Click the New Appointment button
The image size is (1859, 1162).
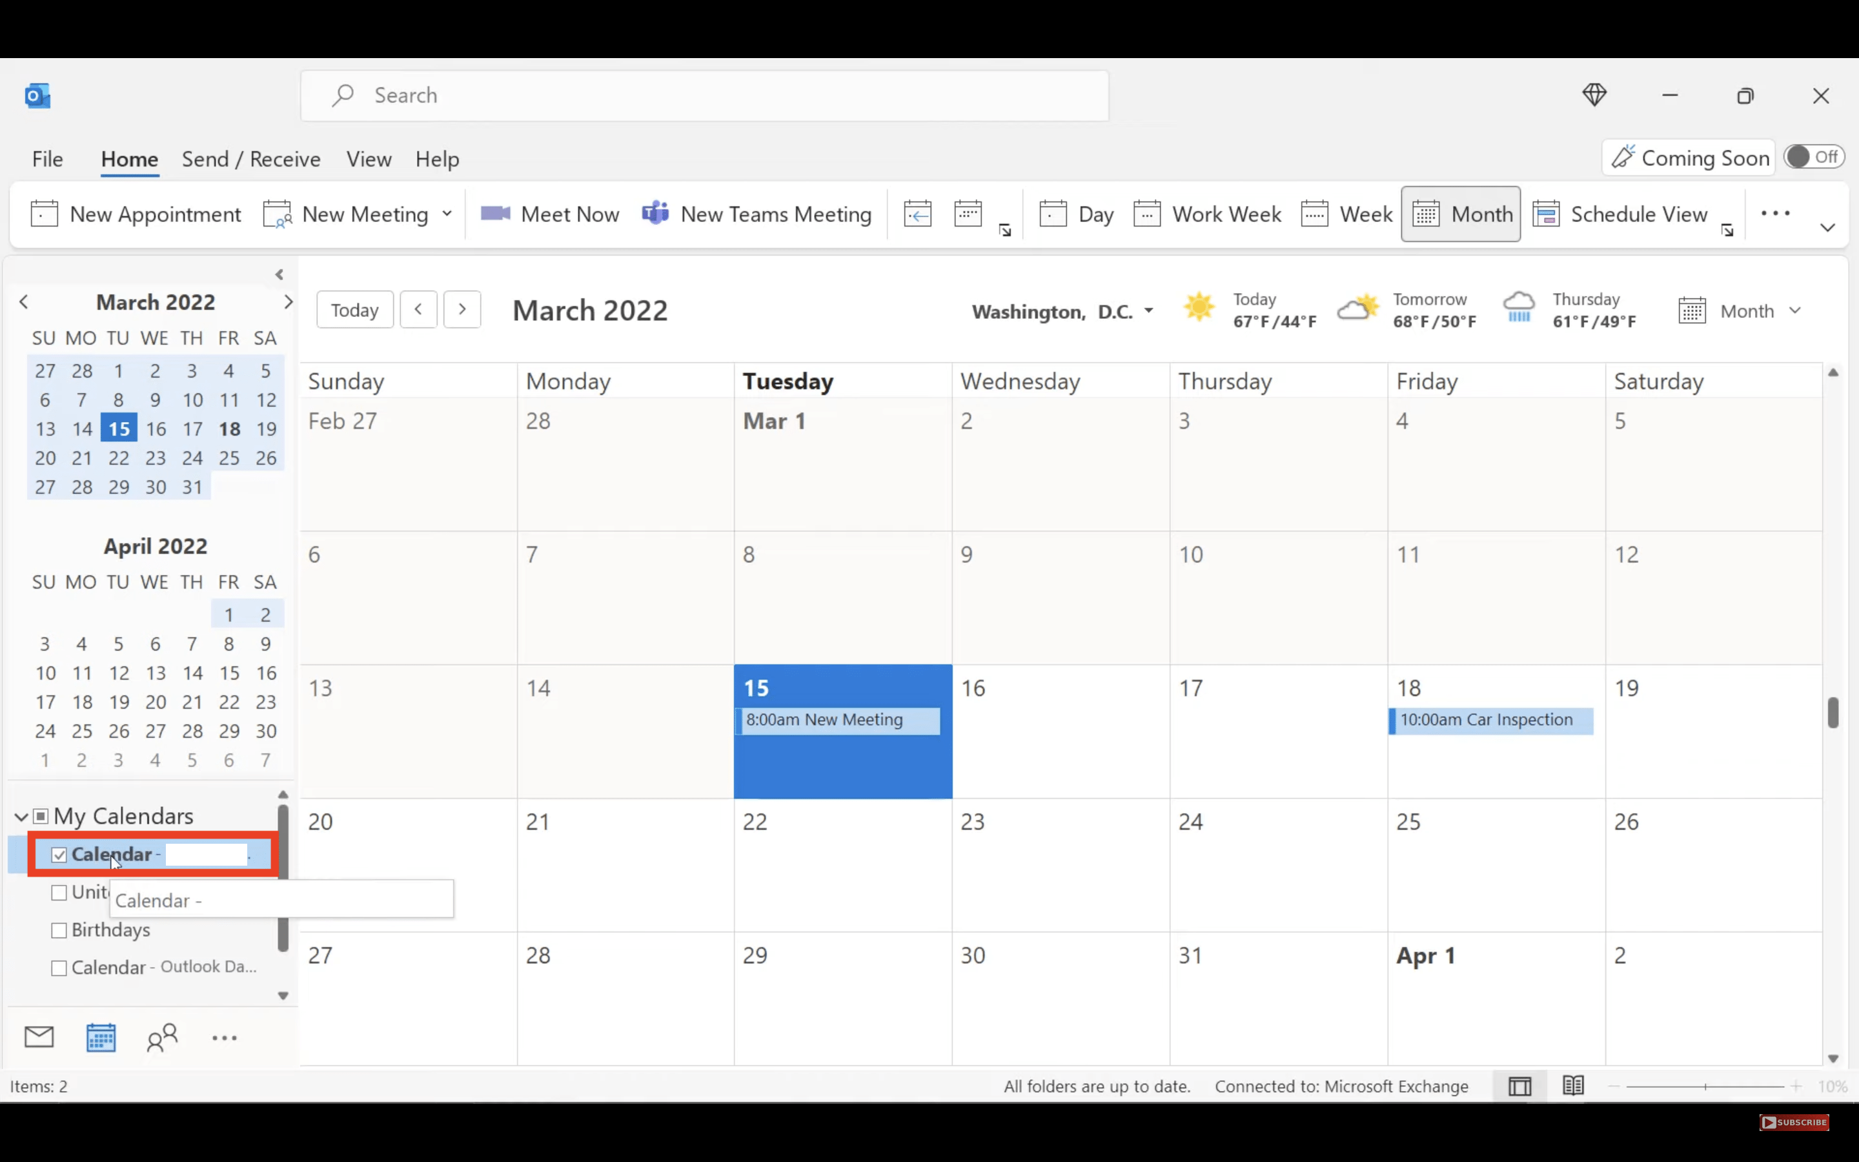pyautogui.click(x=136, y=214)
